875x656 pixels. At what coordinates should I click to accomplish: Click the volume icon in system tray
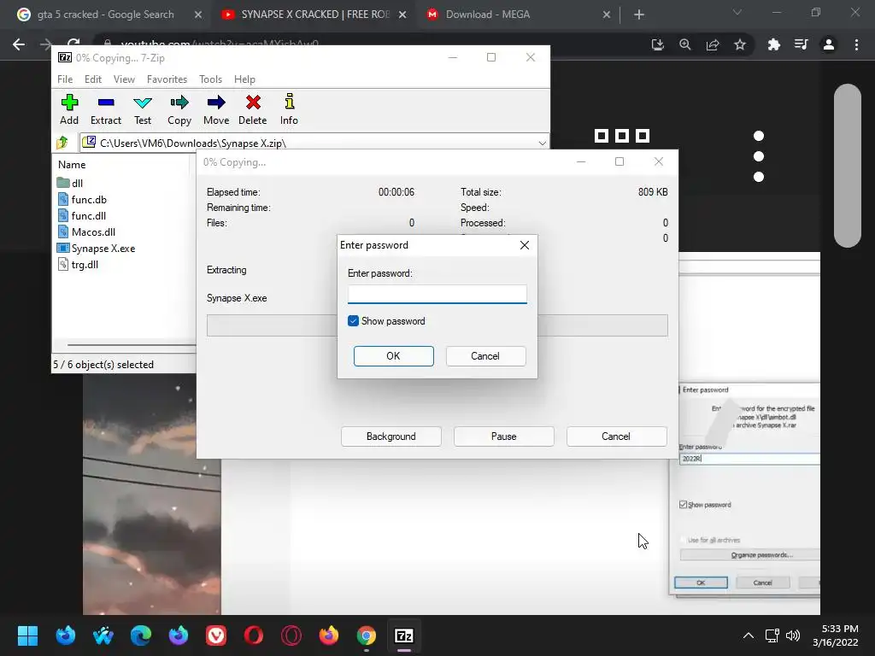(793, 635)
